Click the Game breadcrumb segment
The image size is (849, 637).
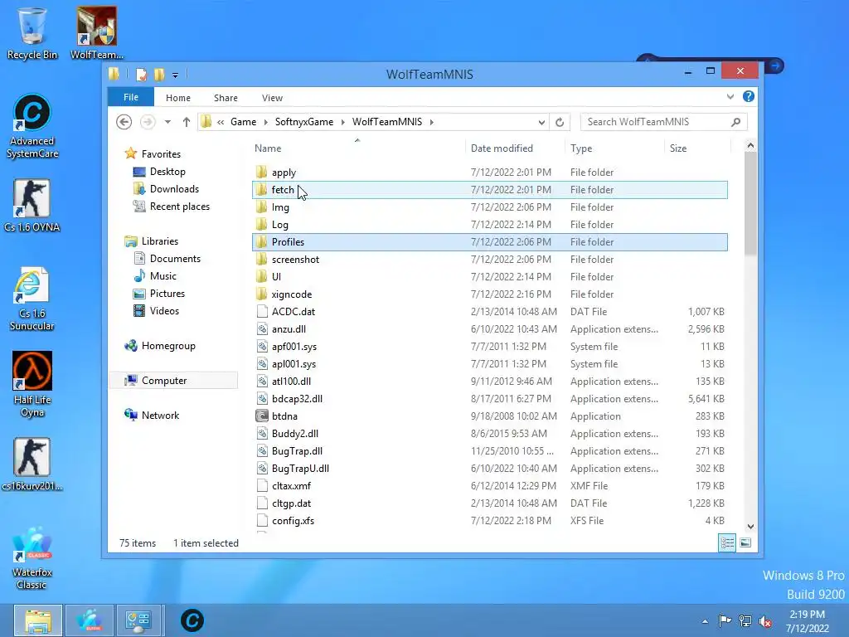click(x=243, y=122)
